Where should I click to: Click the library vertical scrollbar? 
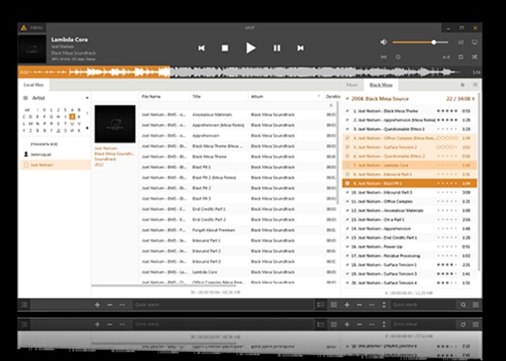coord(338,153)
